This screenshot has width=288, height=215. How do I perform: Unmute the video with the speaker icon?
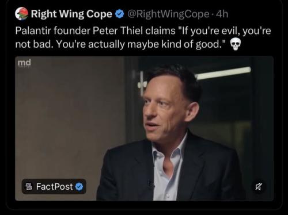tap(259, 186)
